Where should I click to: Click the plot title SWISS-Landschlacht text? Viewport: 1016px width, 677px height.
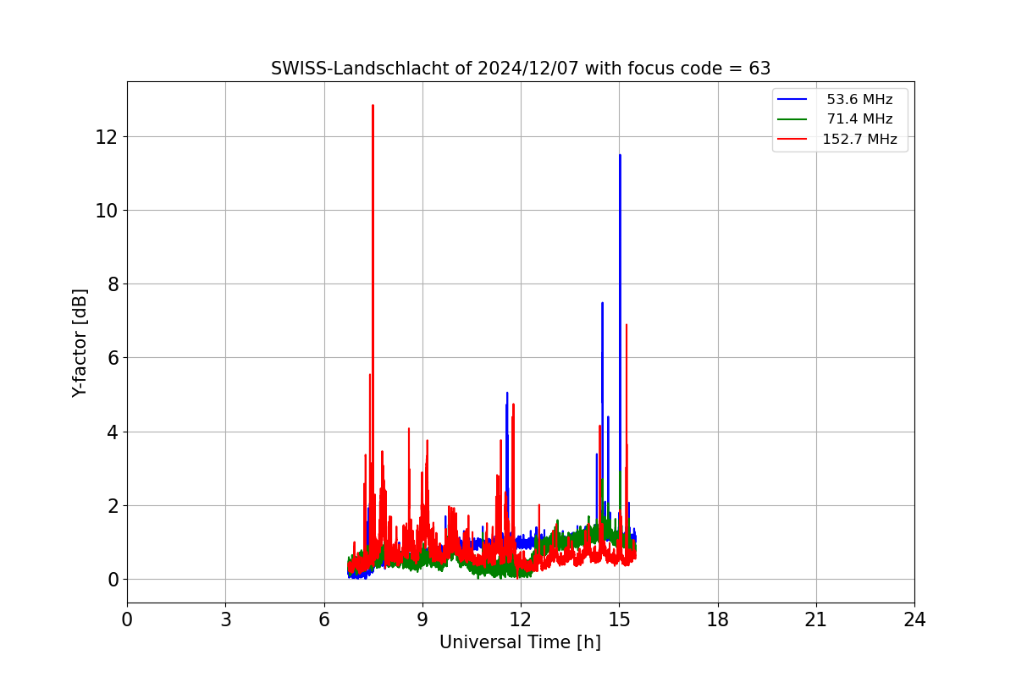521,69
